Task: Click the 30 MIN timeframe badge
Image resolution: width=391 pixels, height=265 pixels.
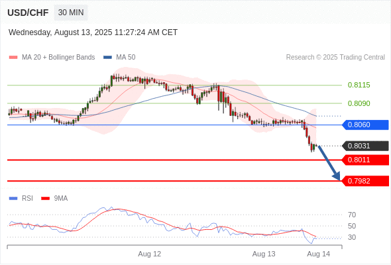Action: (71, 13)
